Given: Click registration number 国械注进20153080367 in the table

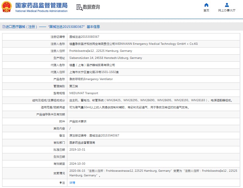Looking at the screenshot, I should (x=84, y=37).
